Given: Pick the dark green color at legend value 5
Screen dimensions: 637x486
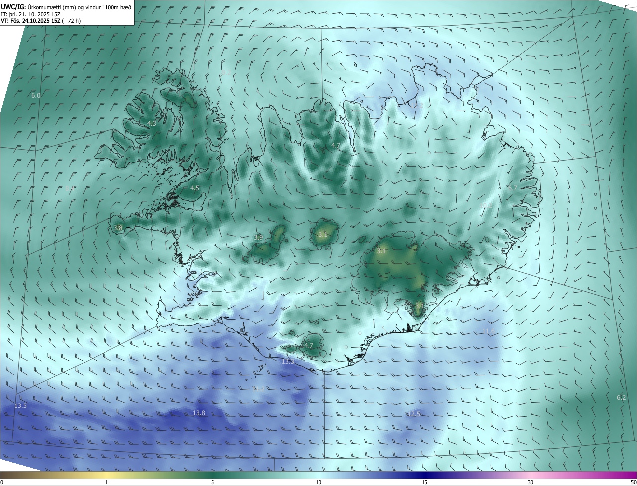Looking at the screenshot, I should pyautogui.click(x=212, y=475).
